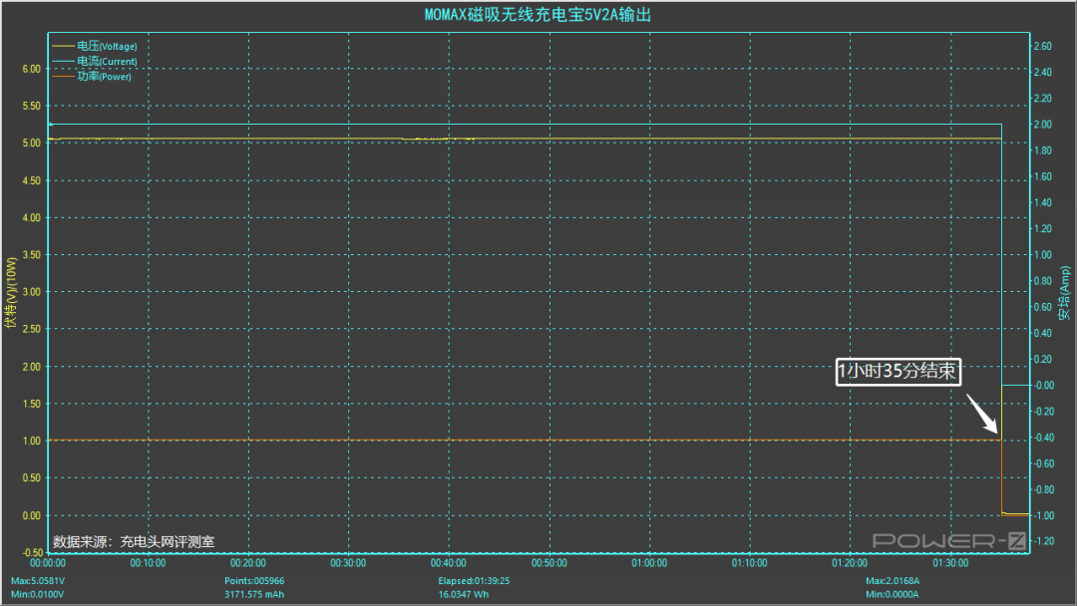The width and height of the screenshot is (1077, 606).
Task: Click the 1.60 current axis tick label
Action: [x=1043, y=176]
